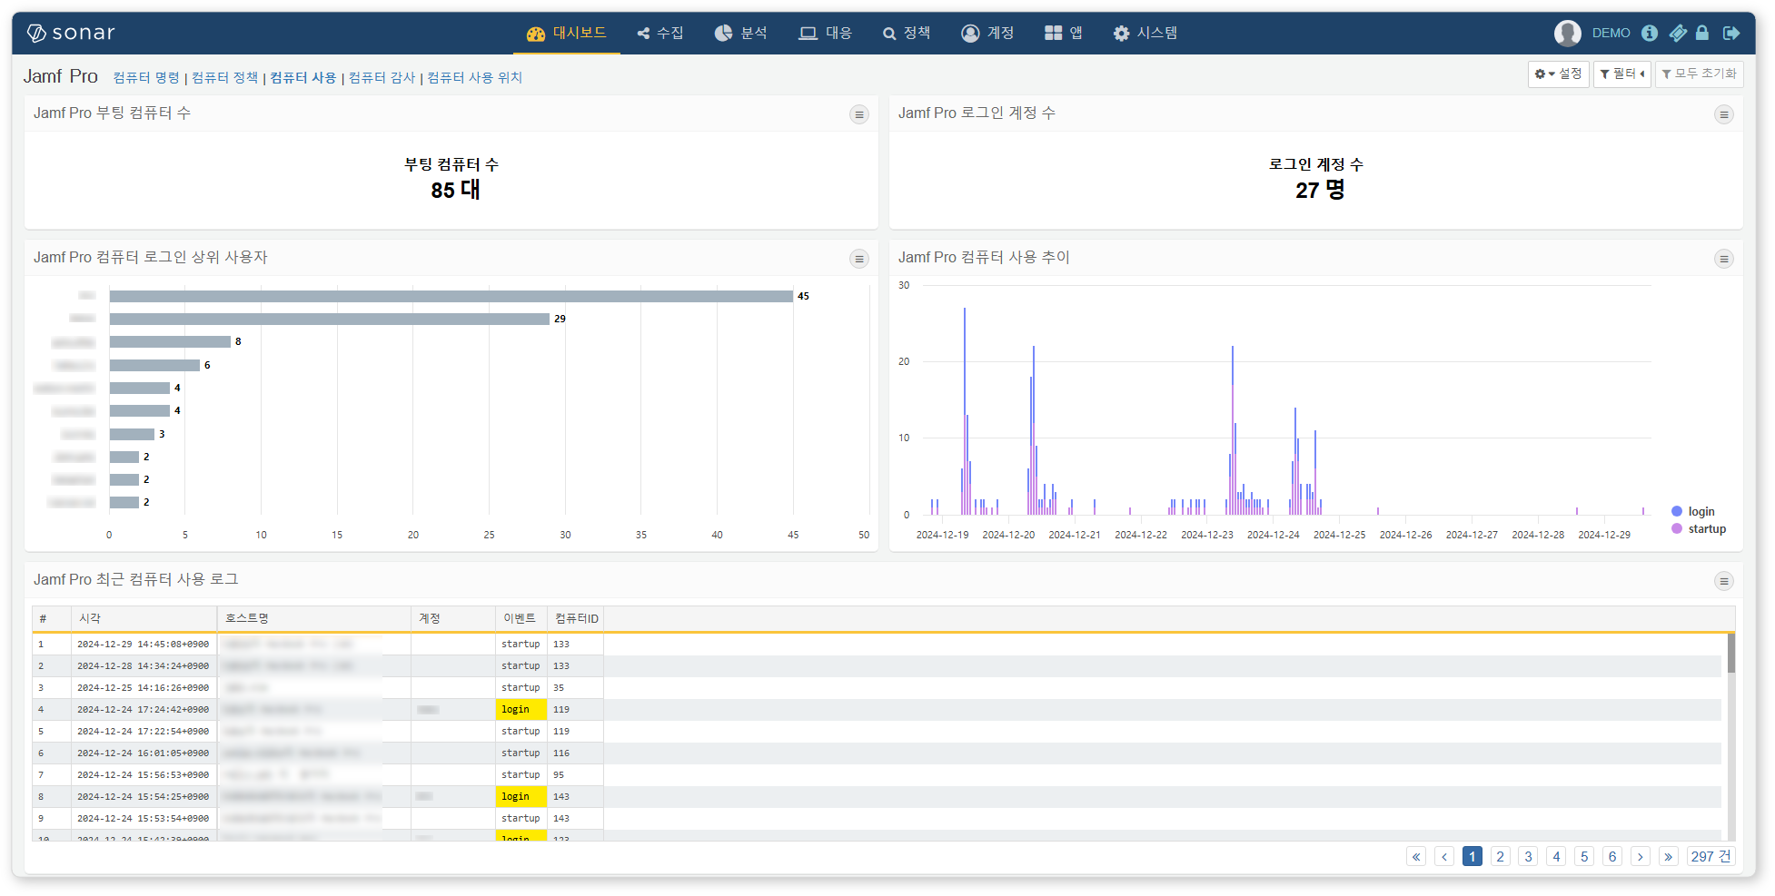Open the 대시보드 menu tab
Image resolution: width=1775 pixels, height=896 pixels.
click(x=567, y=33)
